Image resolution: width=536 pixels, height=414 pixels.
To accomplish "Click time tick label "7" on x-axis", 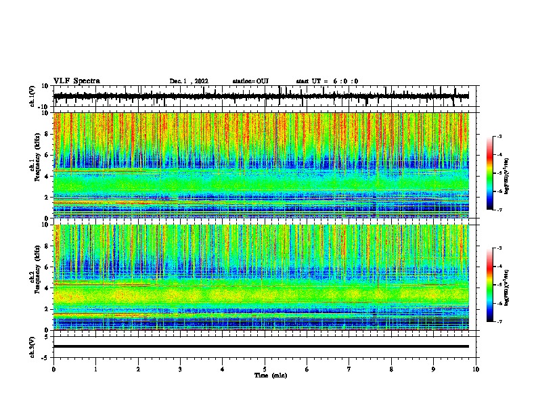I will [x=349, y=369].
